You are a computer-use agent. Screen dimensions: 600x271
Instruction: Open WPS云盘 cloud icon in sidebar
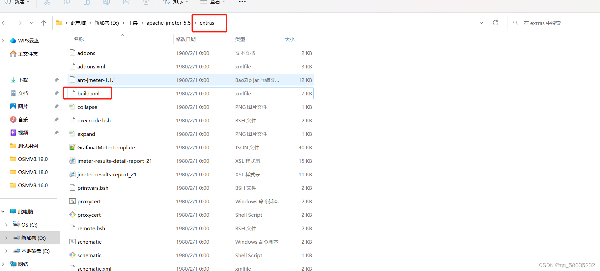pos(13,40)
